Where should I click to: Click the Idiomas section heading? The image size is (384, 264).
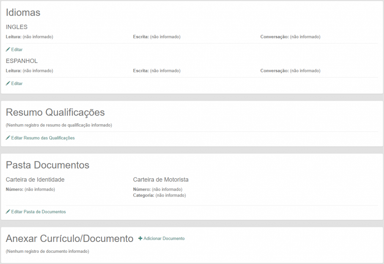(x=23, y=12)
